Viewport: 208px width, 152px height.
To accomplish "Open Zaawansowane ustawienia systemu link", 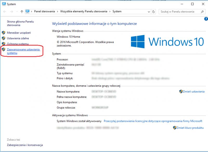I will coord(23,51).
